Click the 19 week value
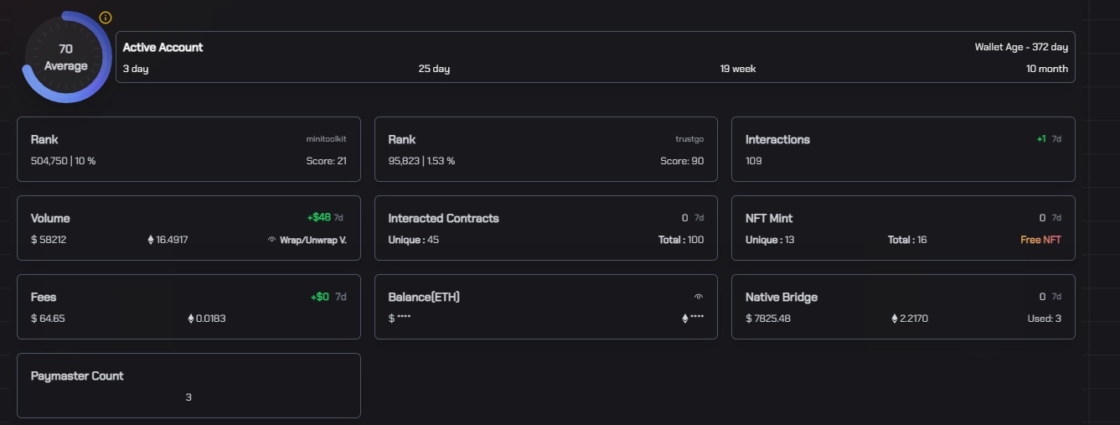1120x425 pixels. 738,69
